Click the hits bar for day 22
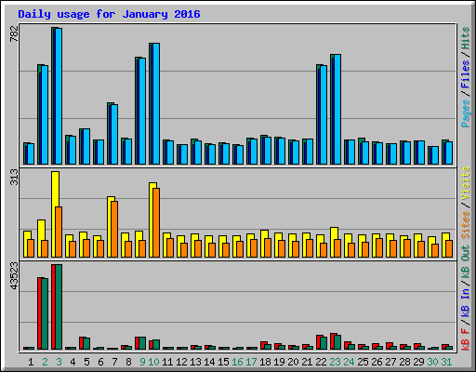This screenshot has height=372, width=476. pos(318,114)
